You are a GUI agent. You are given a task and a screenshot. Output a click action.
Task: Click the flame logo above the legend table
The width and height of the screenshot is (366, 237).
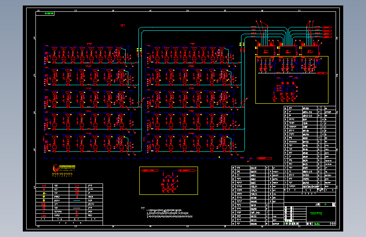56,168
